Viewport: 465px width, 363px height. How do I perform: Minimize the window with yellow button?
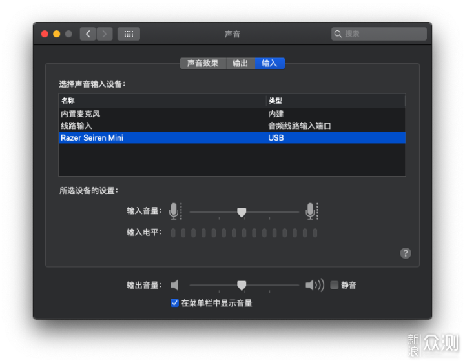point(57,34)
